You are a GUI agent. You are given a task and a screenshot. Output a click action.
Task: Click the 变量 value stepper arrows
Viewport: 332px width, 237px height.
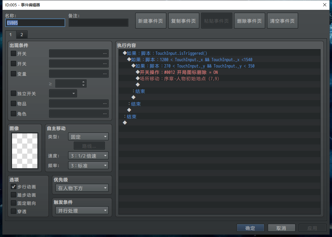[83, 83]
